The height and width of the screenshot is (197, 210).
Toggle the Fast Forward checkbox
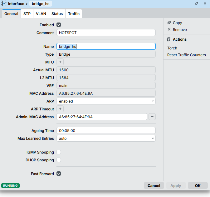pyautogui.click(x=59, y=174)
